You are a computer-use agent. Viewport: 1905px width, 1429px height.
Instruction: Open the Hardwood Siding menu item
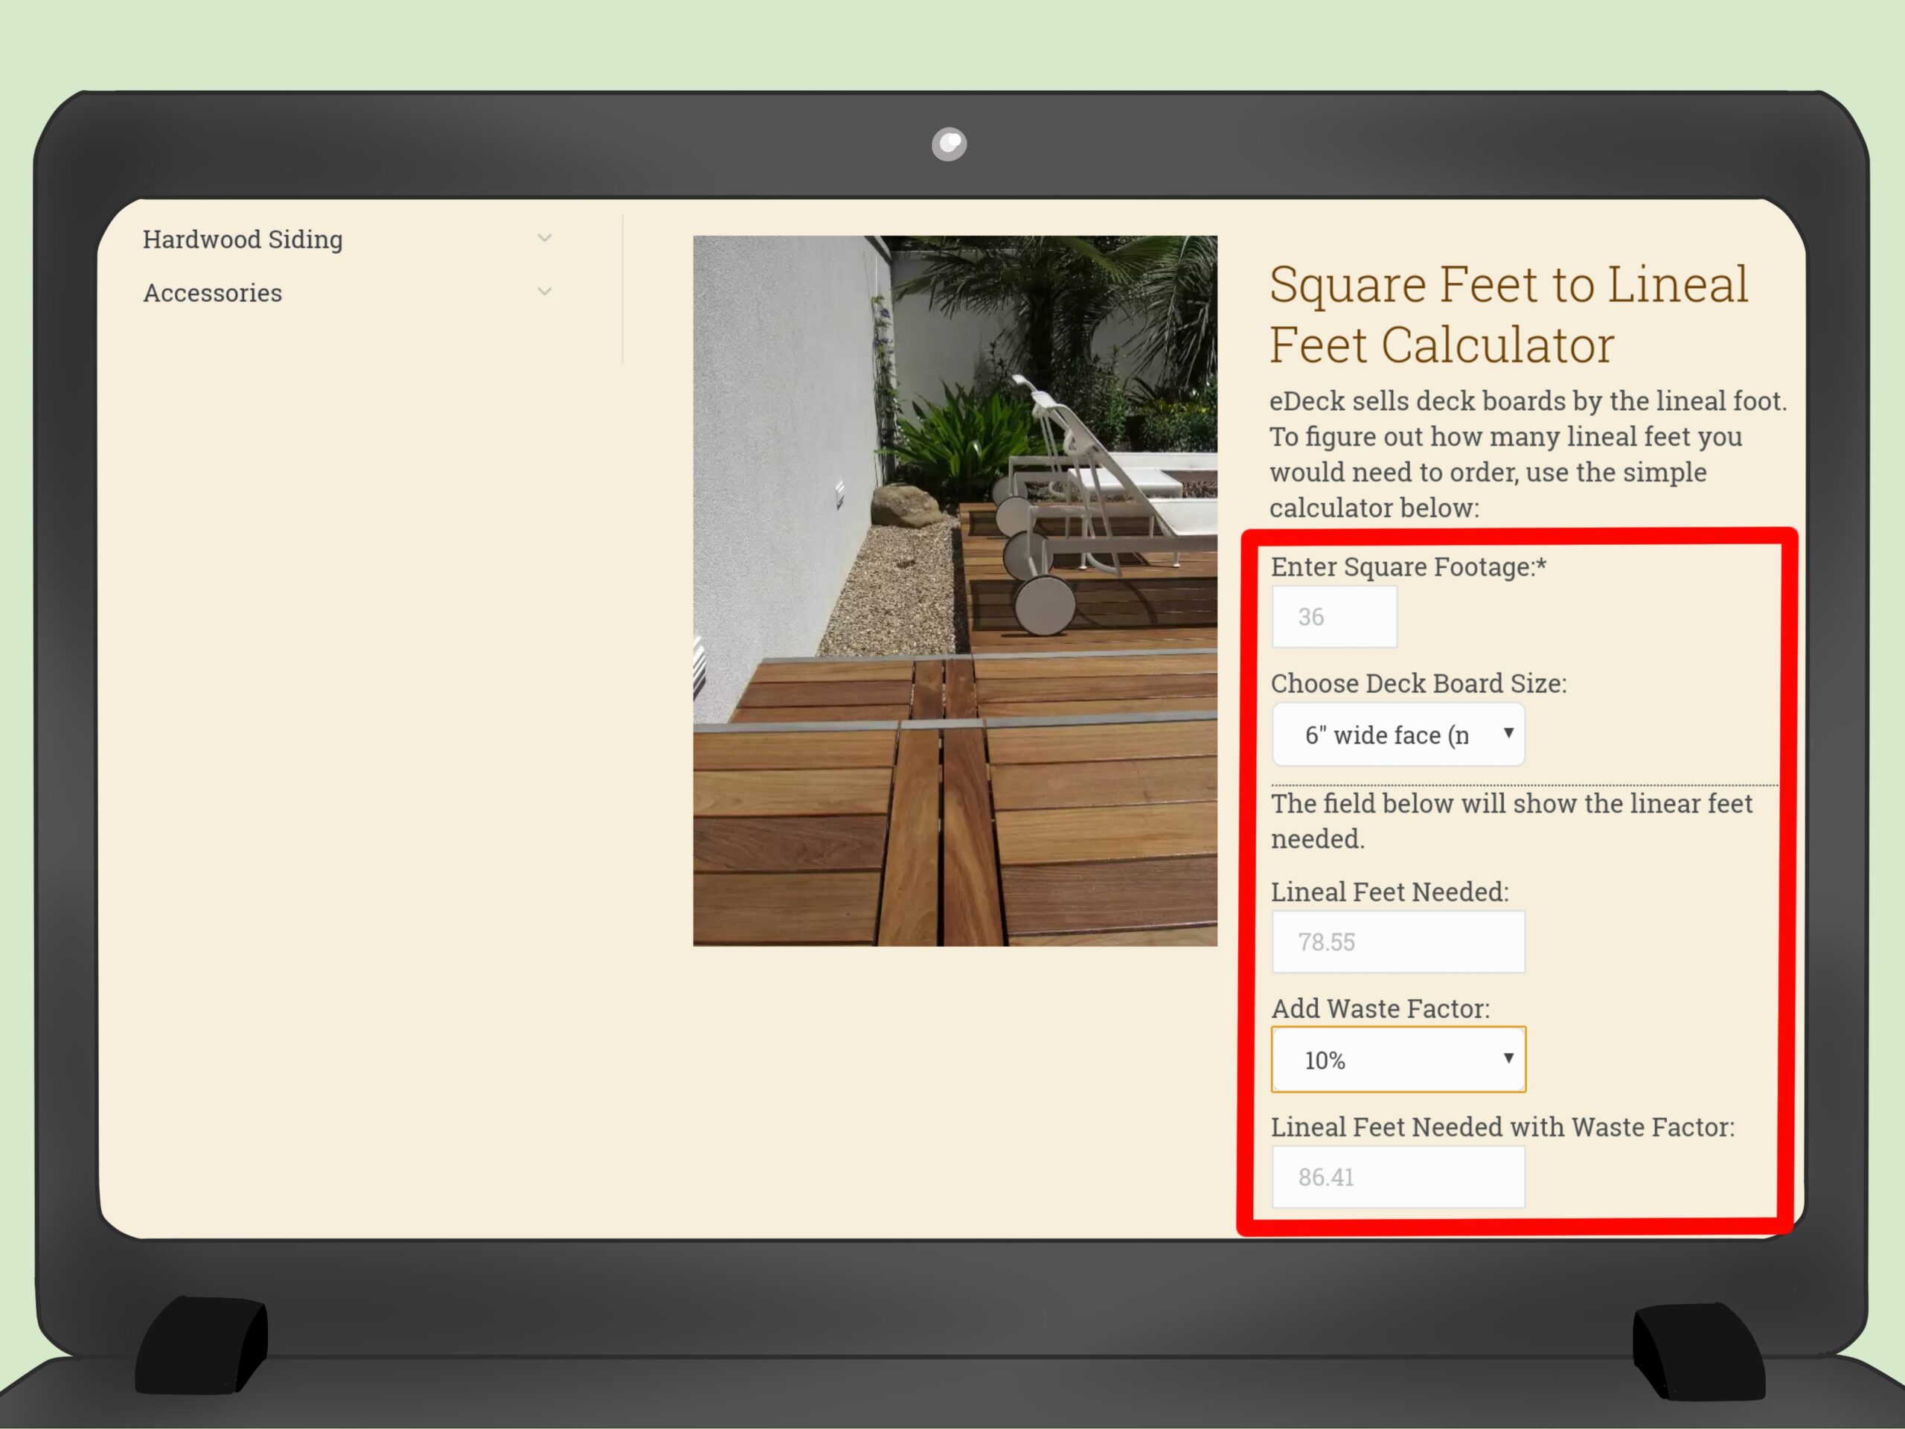click(243, 239)
